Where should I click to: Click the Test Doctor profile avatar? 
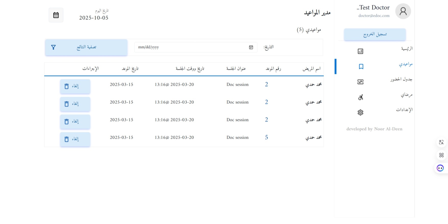[403, 11]
